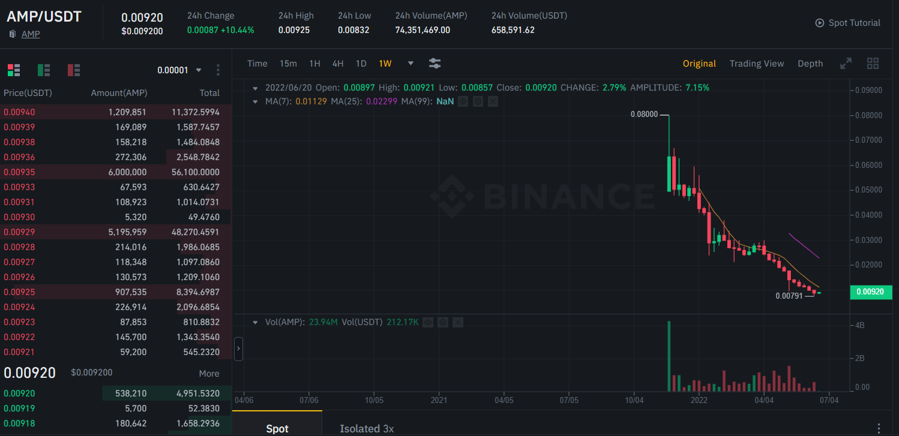Expand more time interval options arrow

(x=410, y=64)
